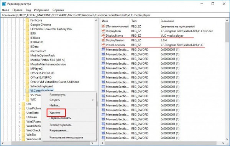Image resolution: width=230 pixels, height=146 pixels.
Task: Choose Удалить in the context menu
Action: (x=55, y=113)
